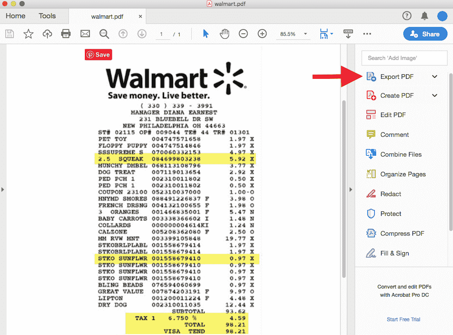Click the BABY CARROTS receipt line
The height and width of the screenshot is (335, 453).
(176, 218)
